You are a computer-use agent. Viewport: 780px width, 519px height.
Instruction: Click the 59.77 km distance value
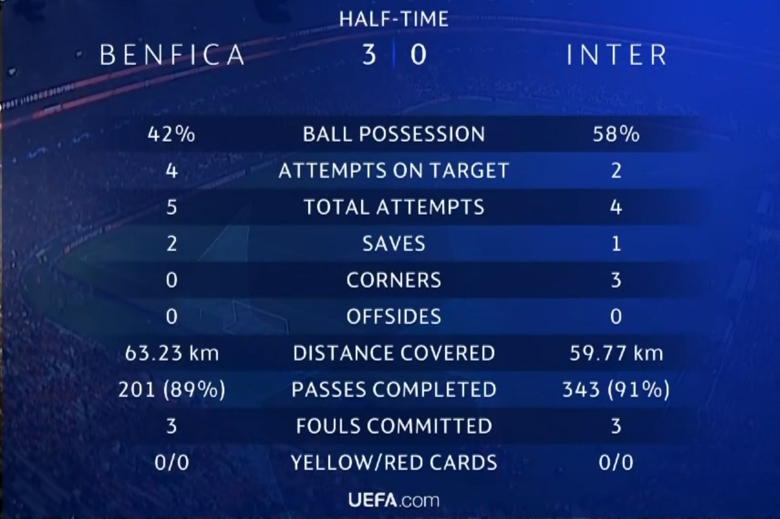point(616,353)
